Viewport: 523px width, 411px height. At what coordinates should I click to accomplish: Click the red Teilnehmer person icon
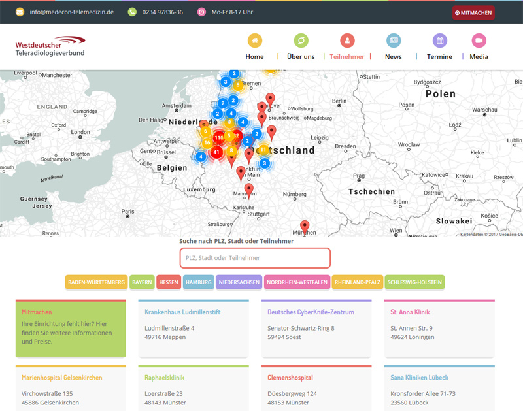[x=347, y=41]
